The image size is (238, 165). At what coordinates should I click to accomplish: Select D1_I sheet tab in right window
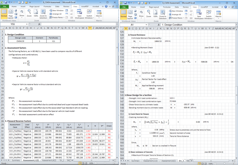coord(181,161)
